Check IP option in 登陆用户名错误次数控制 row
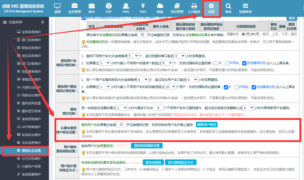The width and height of the screenshot is (304, 180). pyautogui.click(x=217, y=63)
